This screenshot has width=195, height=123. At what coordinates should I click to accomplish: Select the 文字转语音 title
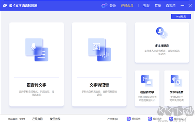tap(99, 85)
